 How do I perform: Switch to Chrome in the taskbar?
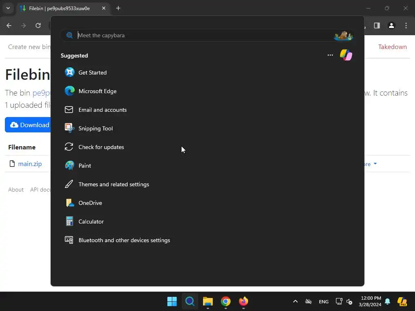(x=225, y=301)
